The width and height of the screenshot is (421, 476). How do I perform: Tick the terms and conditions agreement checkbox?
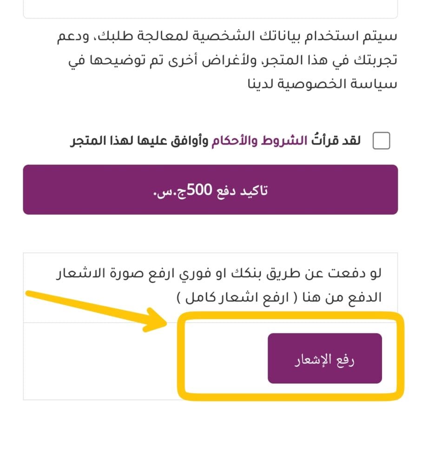tap(381, 140)
